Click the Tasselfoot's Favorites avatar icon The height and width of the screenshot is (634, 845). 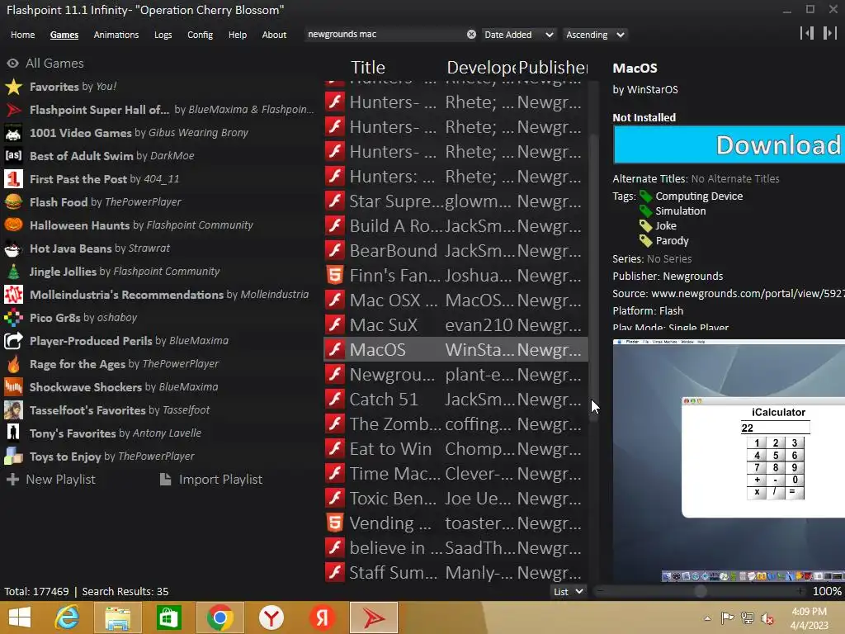pyautogui.click(x=13, y=410)
